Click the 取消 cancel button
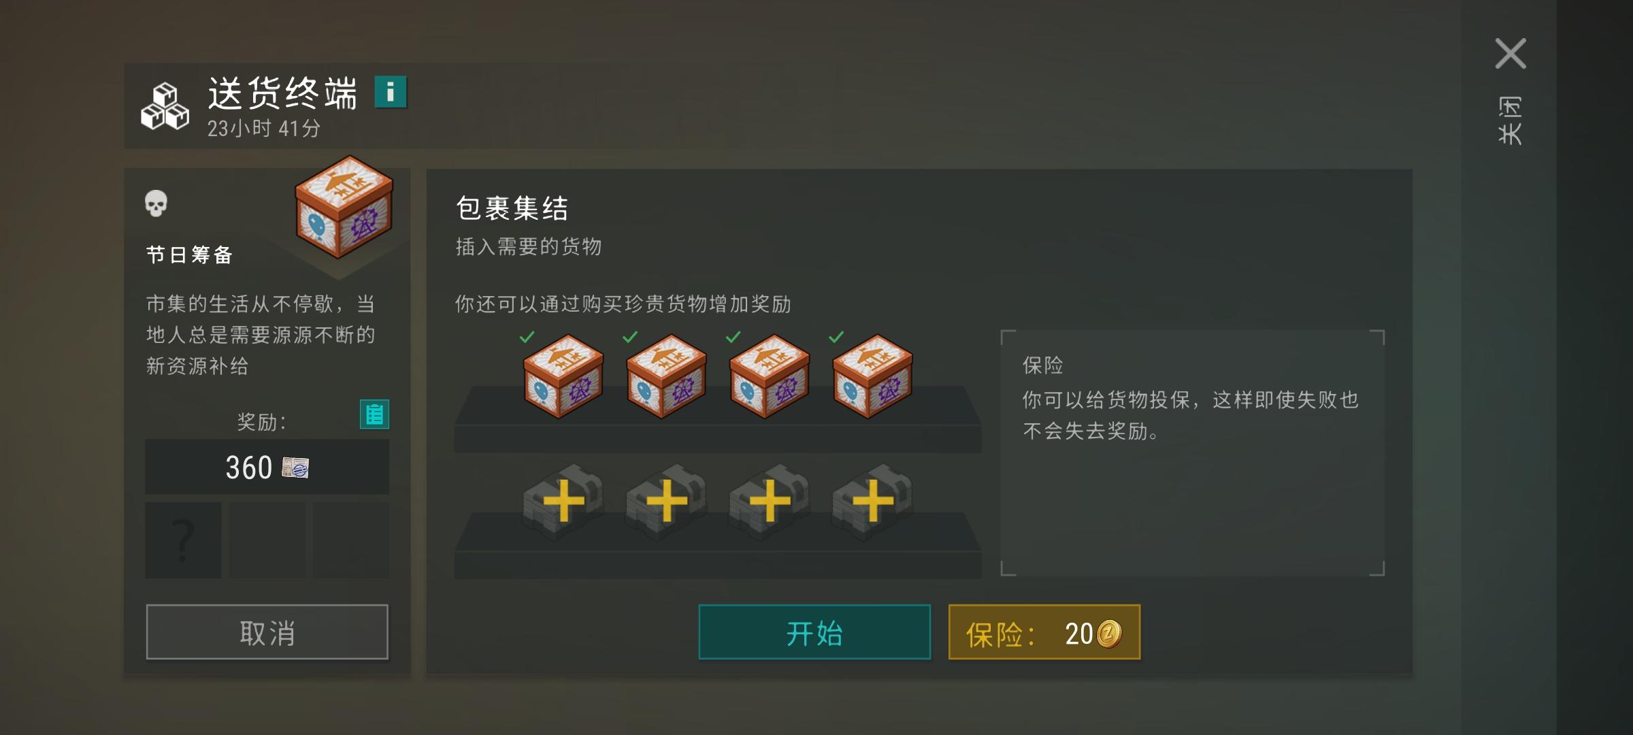Viewport: 1633px width, 735px height. pyautogui.click(x=267, y=632)
